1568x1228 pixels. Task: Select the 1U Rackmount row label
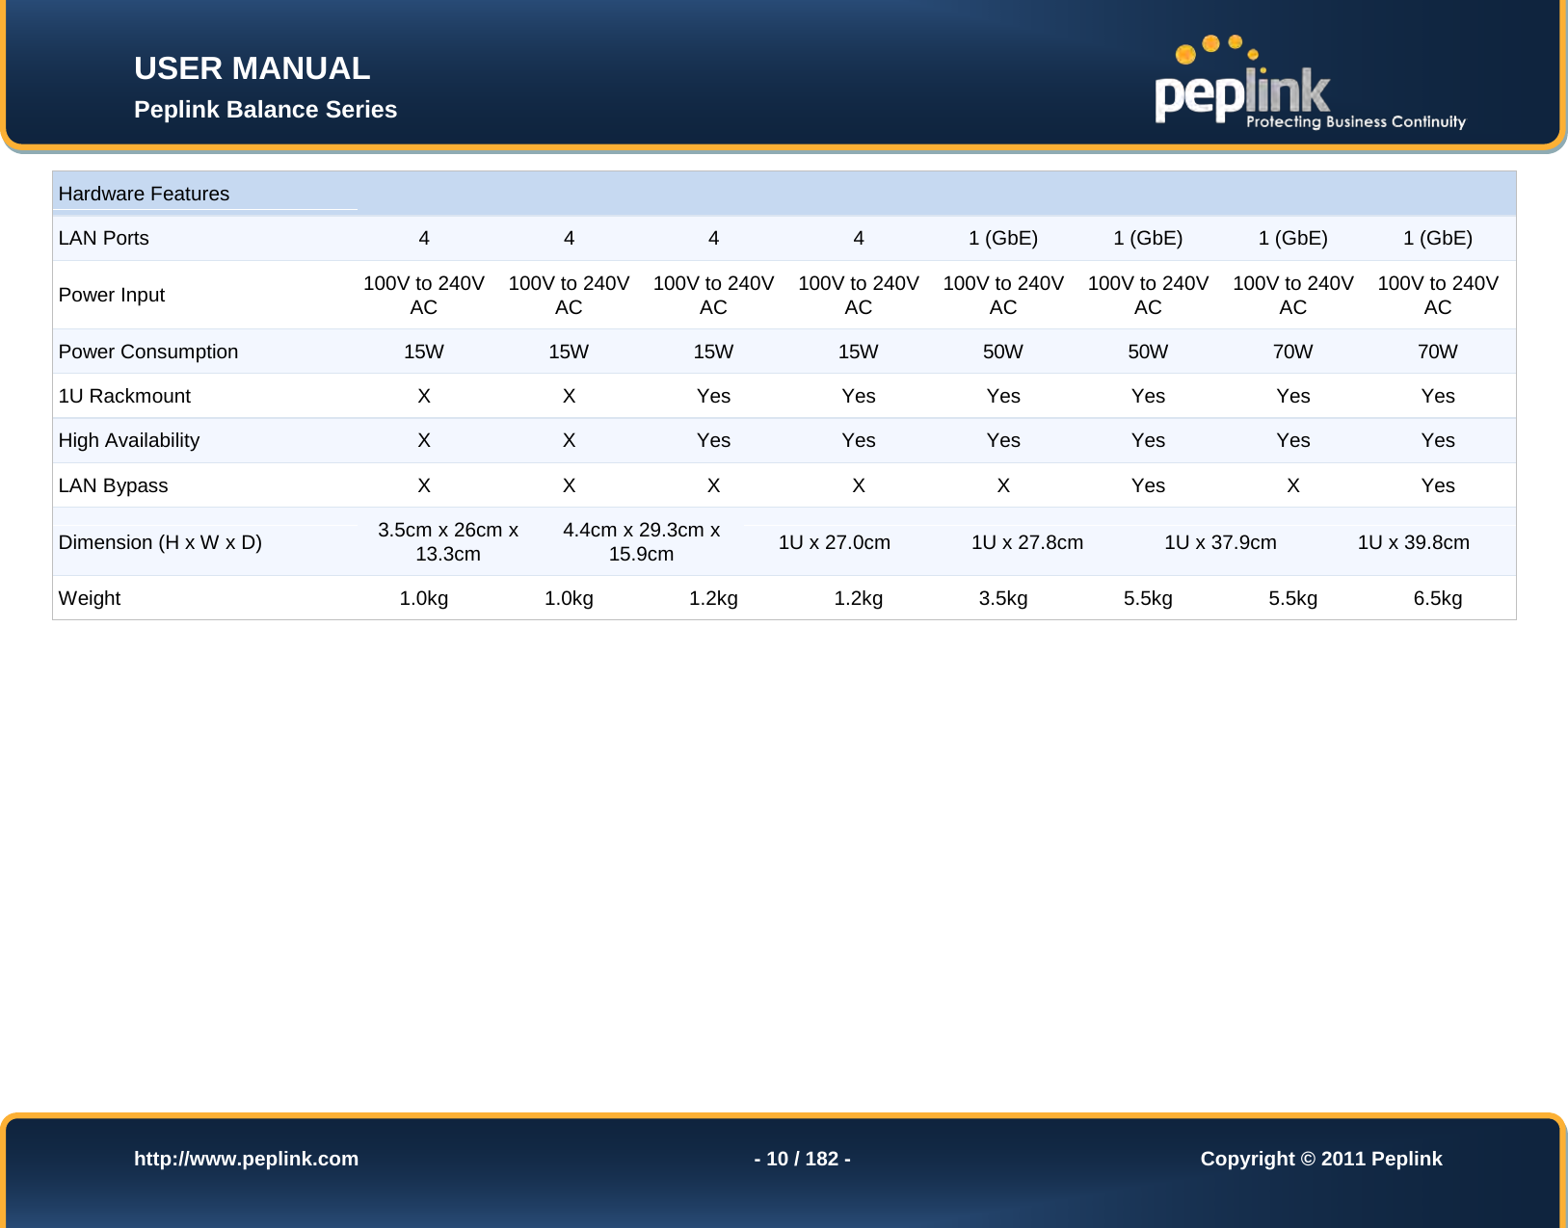(x=124, y=396)
